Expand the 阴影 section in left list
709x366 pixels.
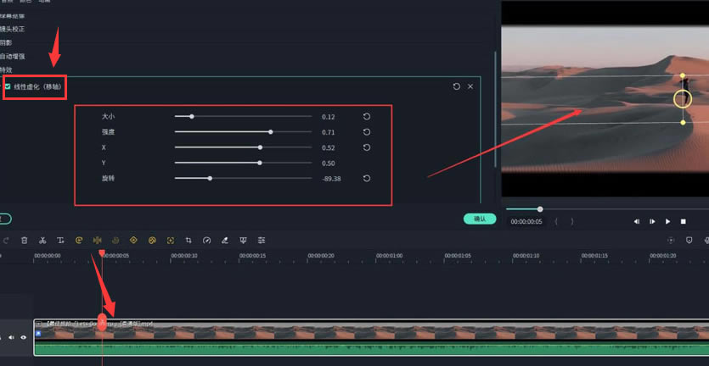pyautogui.click(x=6, y=42)
